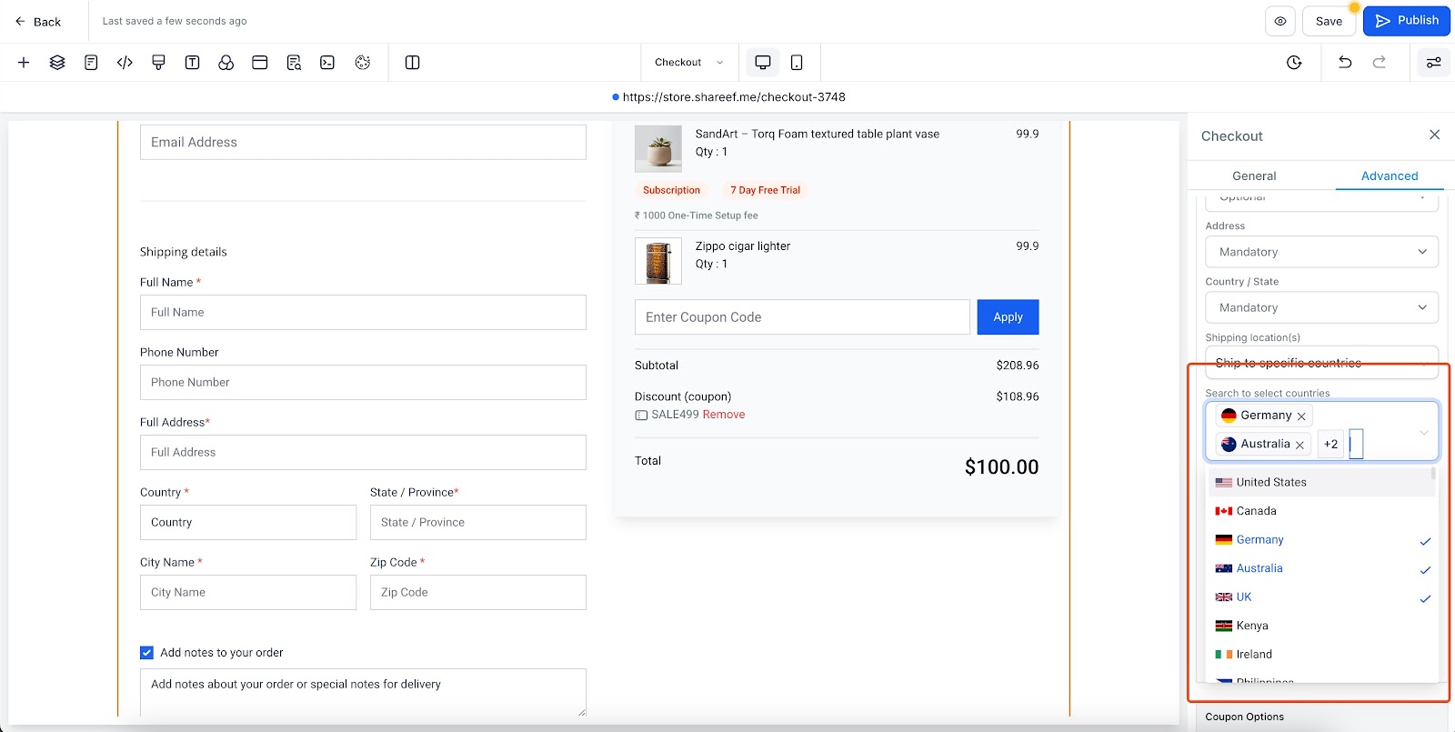
Task: Open the layers panel icon
Action: pyautogui.click(x=57, y=63)
